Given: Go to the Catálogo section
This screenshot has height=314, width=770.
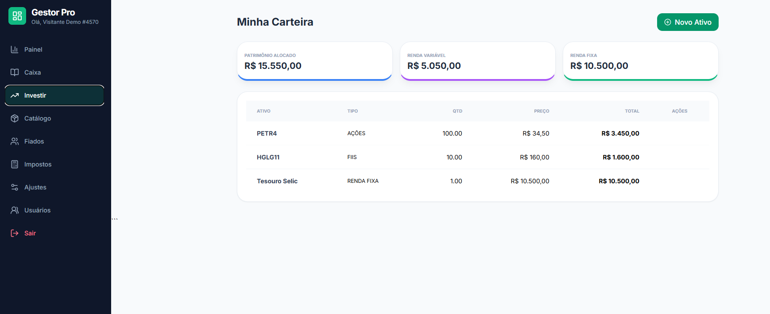Looking at the screenshot, I should click(x=38, y=118).
